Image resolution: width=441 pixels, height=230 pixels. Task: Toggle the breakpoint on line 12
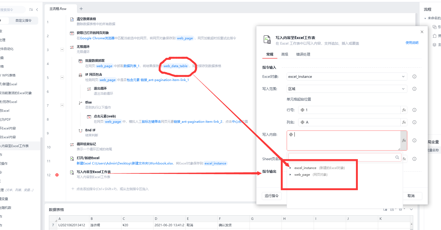coord(57,175)
